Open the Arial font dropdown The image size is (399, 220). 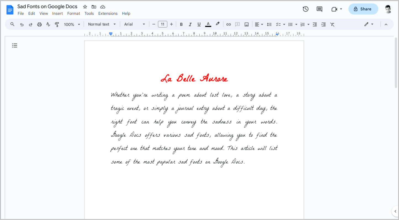[134, 24]
